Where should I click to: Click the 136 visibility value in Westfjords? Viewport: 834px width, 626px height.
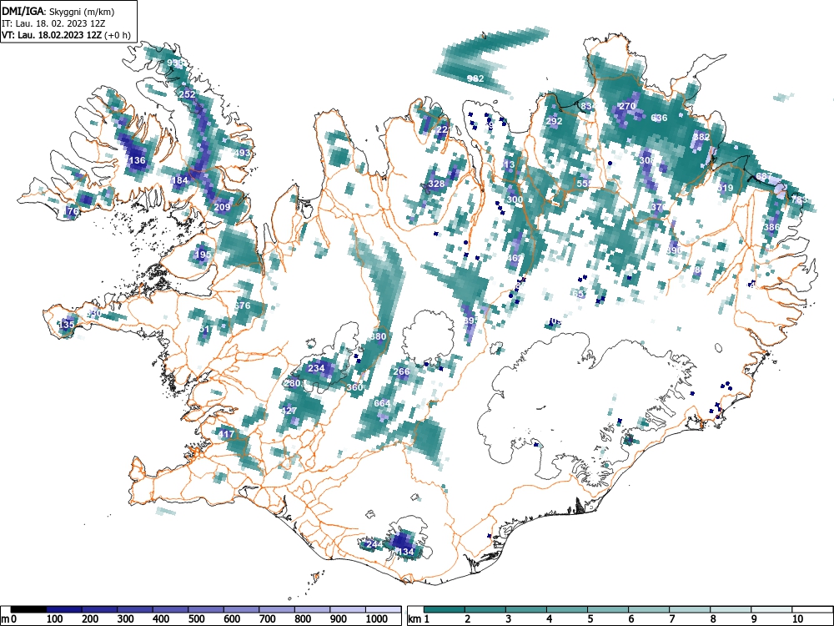138,160
